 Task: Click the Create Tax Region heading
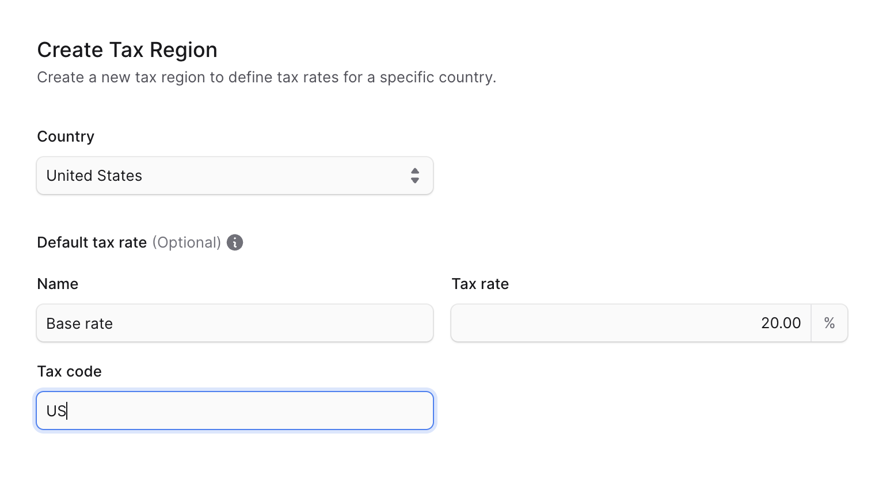click(x=127, y=50)
